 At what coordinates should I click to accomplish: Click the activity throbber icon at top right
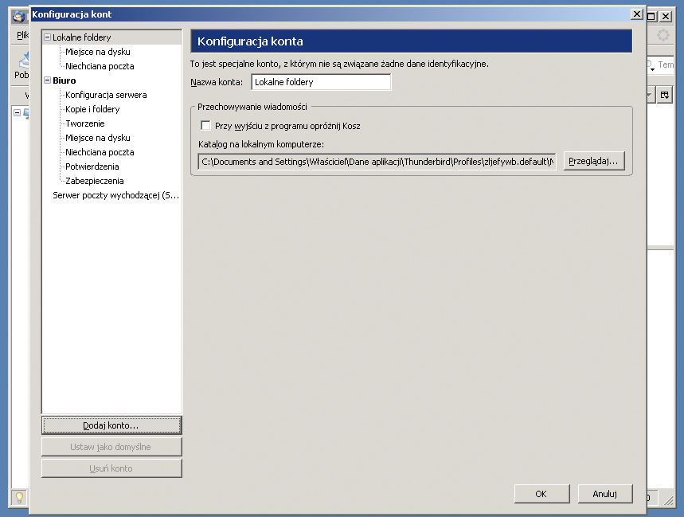point(663,35)
